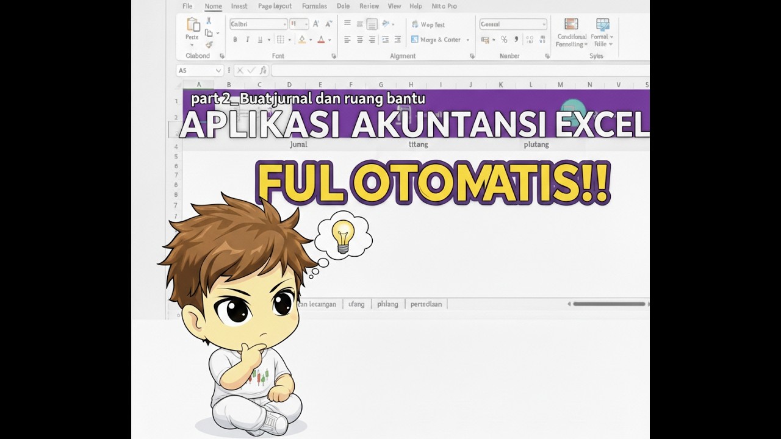Open the Font Color dropdown arrow

click(329, 40)
